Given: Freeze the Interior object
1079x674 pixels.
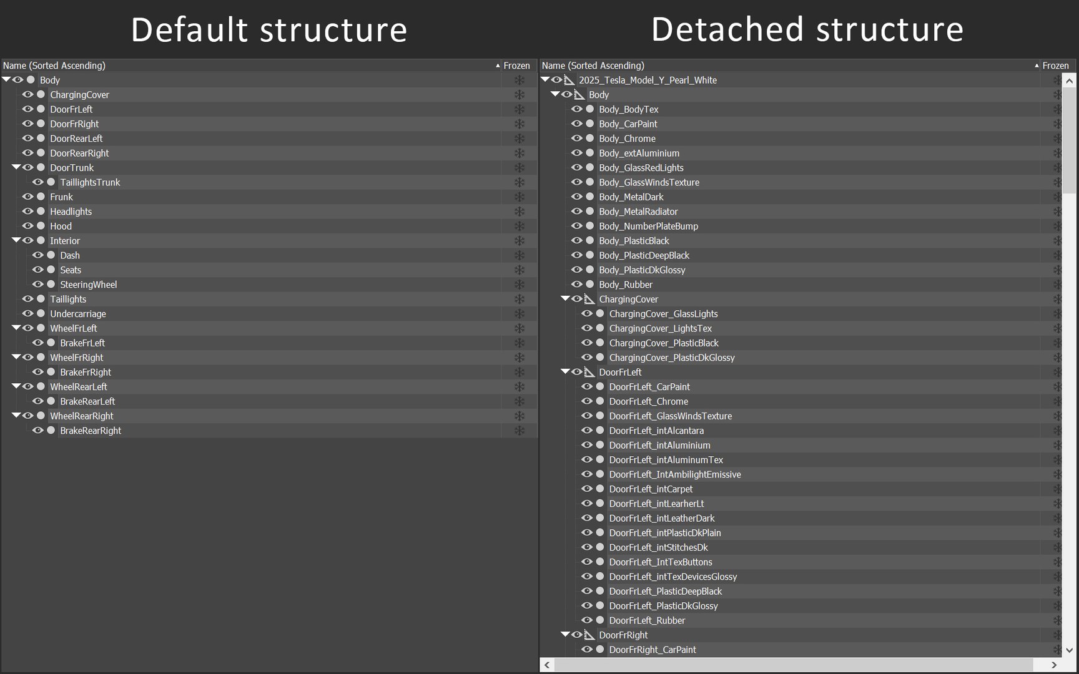Looking at the screenshot, I should (519, 241).
